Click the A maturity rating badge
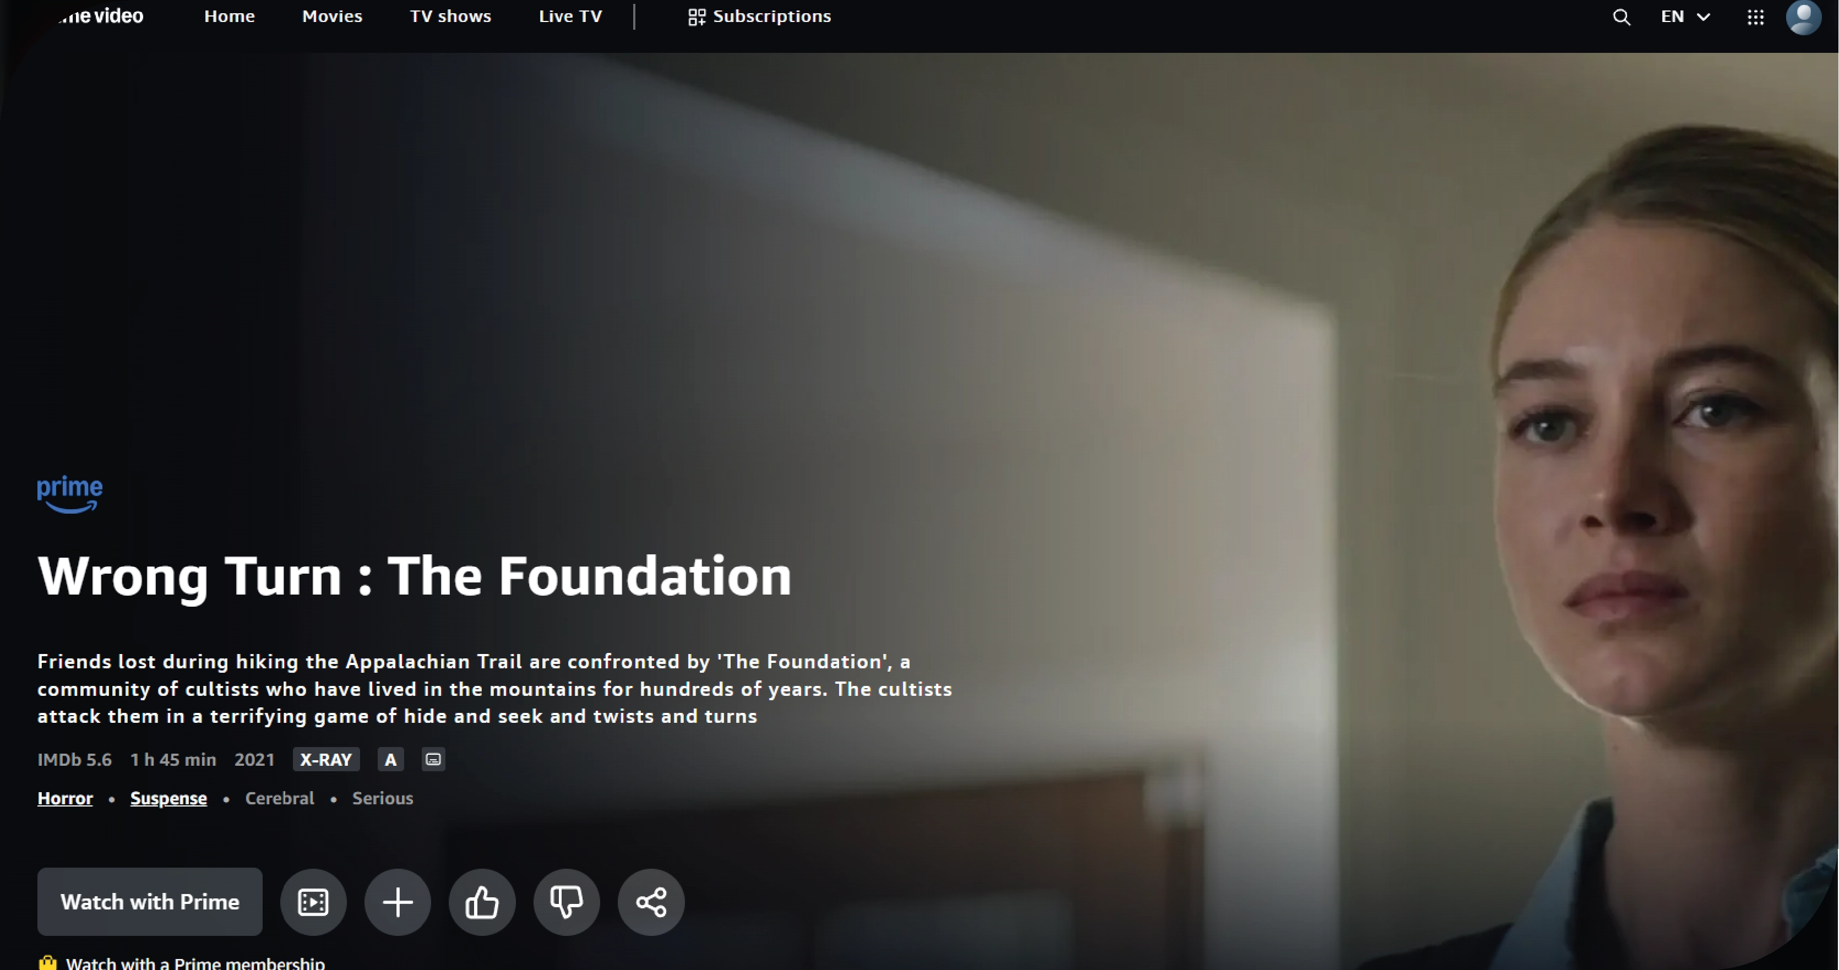The height and width of the screenshot is (970, 1839). tap(390, 760)
